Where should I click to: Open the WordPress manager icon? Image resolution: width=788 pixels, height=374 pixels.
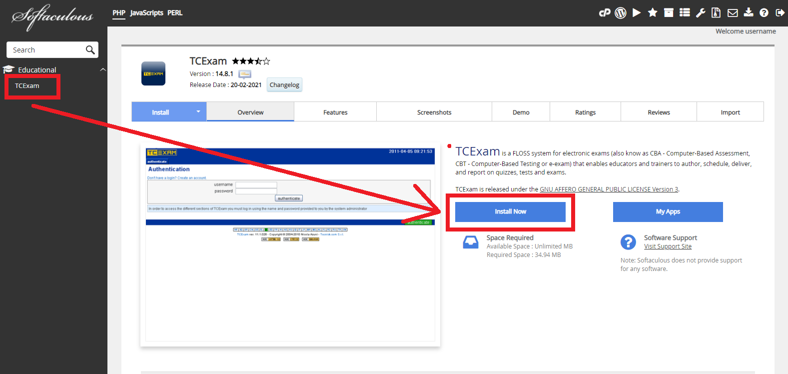pos(621,13)
